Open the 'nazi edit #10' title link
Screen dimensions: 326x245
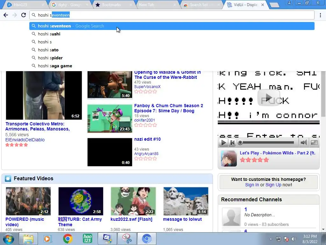pyautogui.click(x=147, y=139)
